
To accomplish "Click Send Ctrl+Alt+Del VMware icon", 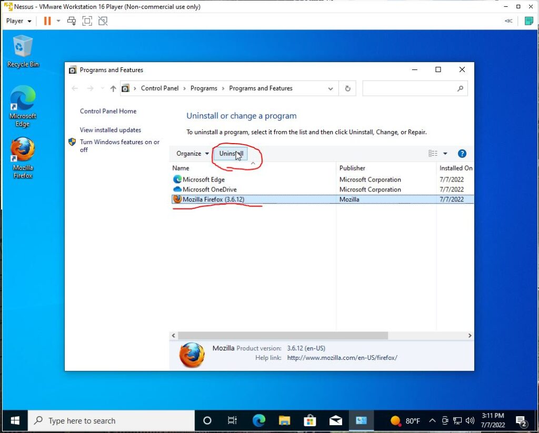I will click(72, 21).
